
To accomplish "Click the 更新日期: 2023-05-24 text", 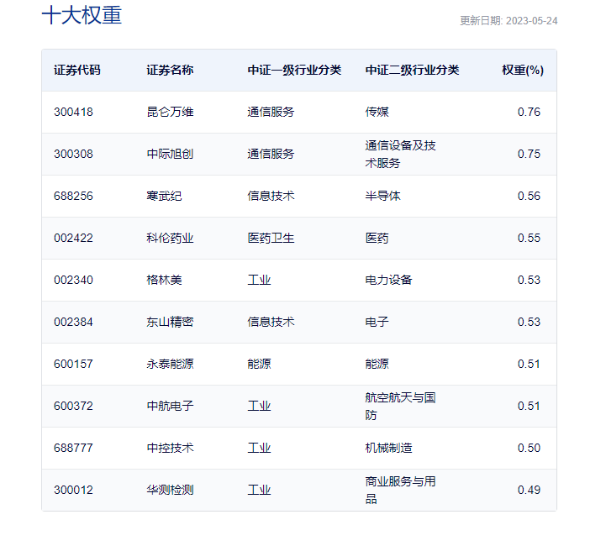I will pyautogui.click(x=509, y=21).
